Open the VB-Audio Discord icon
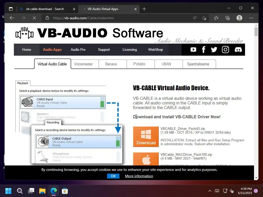263x197 pixels. pos(238,50)
